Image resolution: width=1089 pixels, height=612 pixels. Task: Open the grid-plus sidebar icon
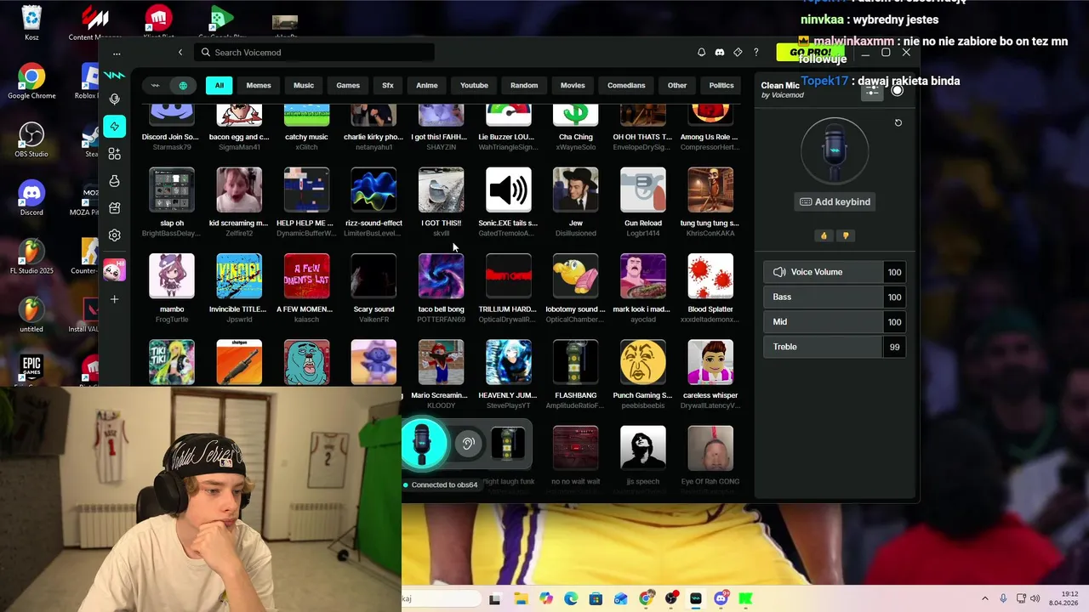point(114,154)
